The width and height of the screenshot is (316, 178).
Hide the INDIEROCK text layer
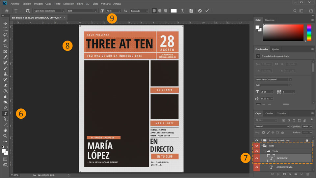pos(257,158)
